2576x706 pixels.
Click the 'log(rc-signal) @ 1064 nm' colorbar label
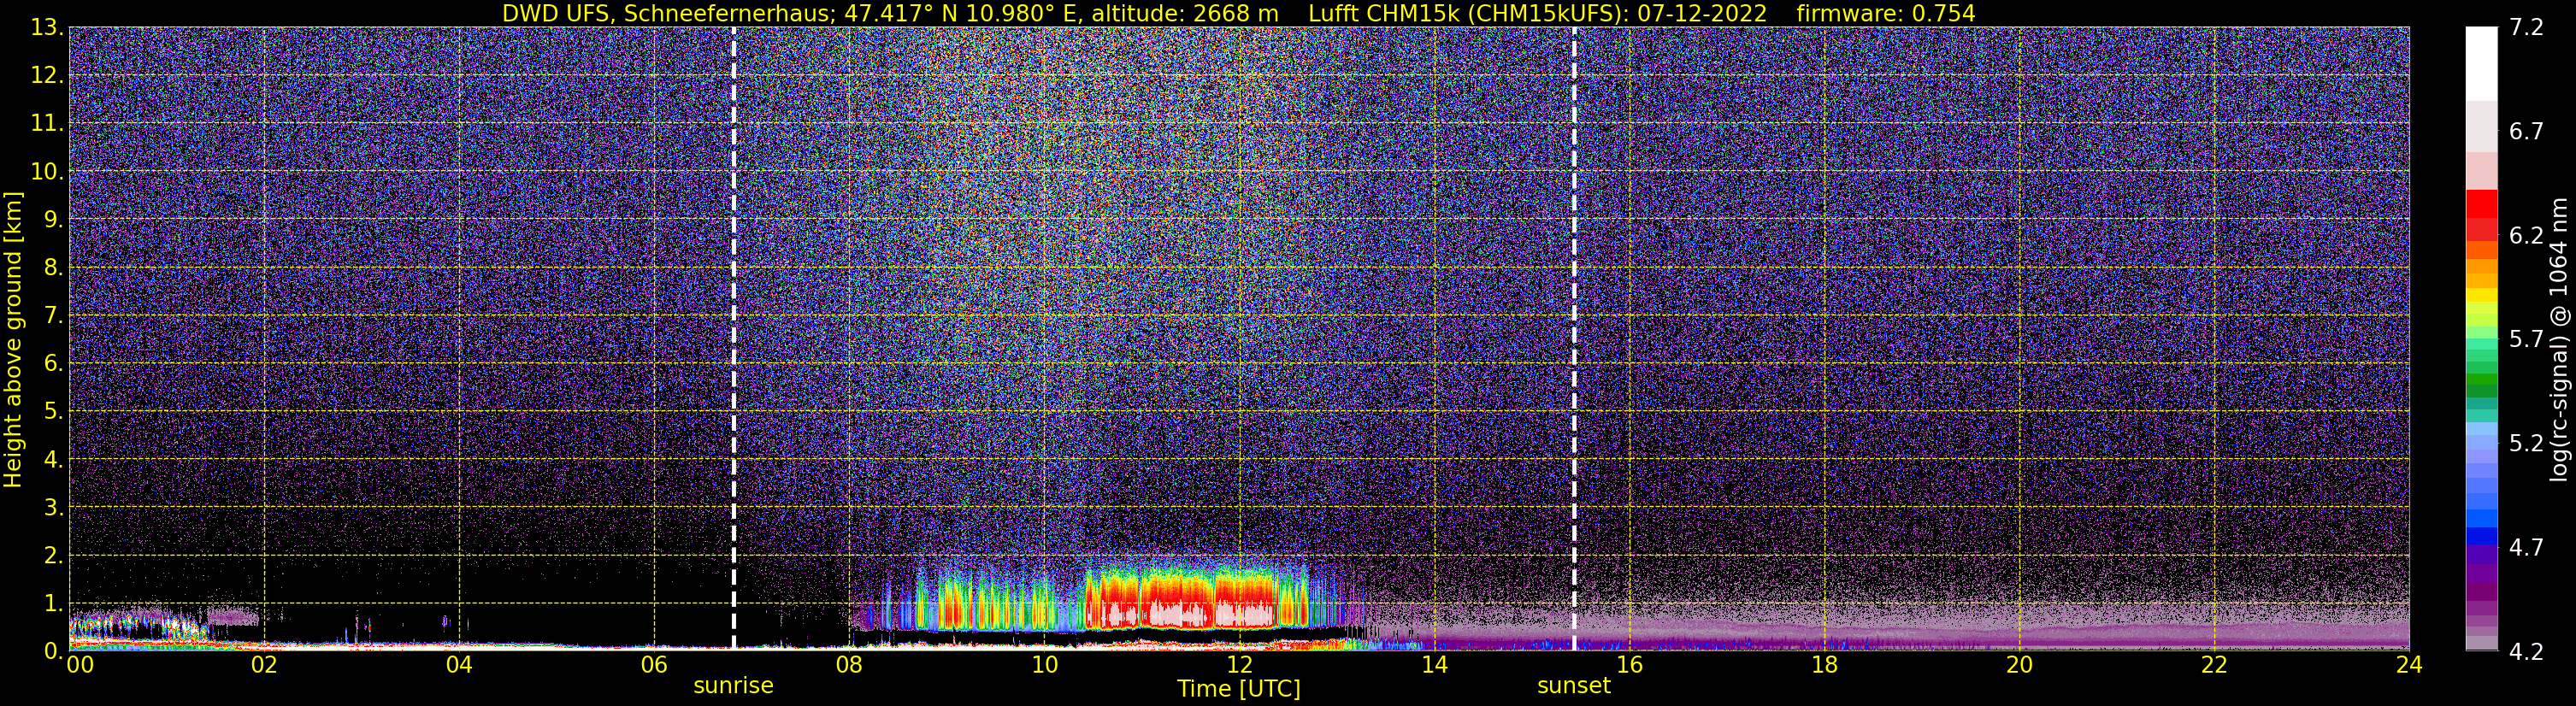pos(2557,340)
